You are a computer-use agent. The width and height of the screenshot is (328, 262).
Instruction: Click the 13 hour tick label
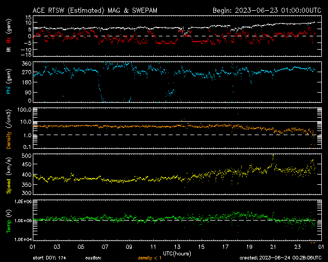(177, 247)
